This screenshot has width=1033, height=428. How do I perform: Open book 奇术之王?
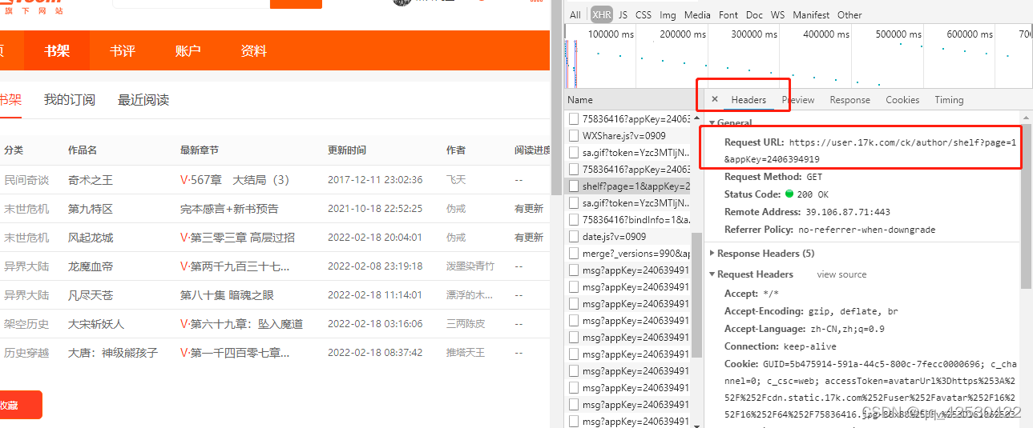tap(91, 180)
